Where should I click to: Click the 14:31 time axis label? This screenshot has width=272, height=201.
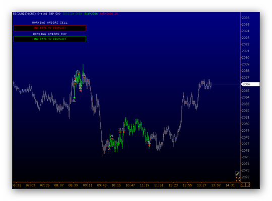(x=230, y=185)
